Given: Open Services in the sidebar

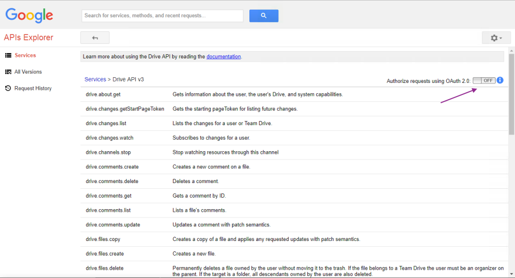Looking at the screenshot, I should click(x=25, y=55).
